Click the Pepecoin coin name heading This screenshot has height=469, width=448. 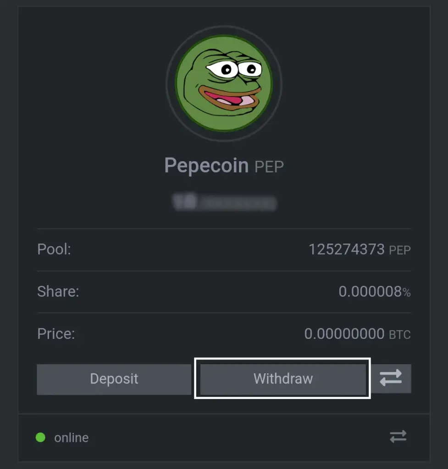point(206,165)
